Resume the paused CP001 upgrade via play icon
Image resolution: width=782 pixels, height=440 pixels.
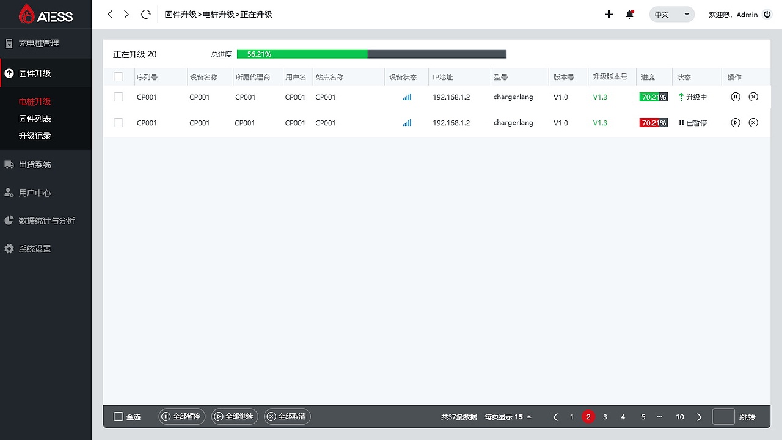[736, 122]
